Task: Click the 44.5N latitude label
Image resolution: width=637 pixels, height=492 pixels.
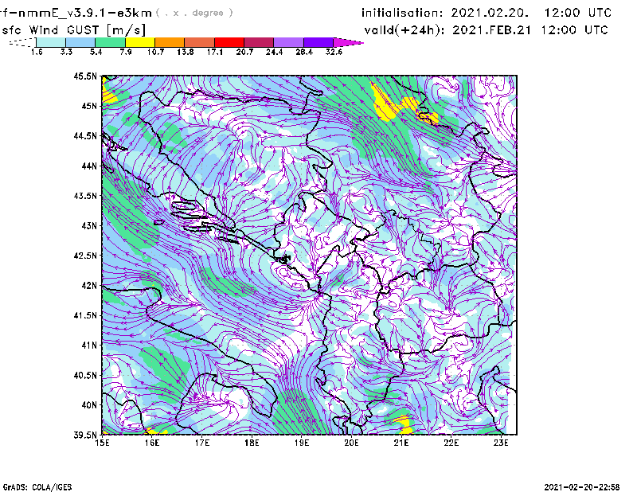Action: coord(85,135)
